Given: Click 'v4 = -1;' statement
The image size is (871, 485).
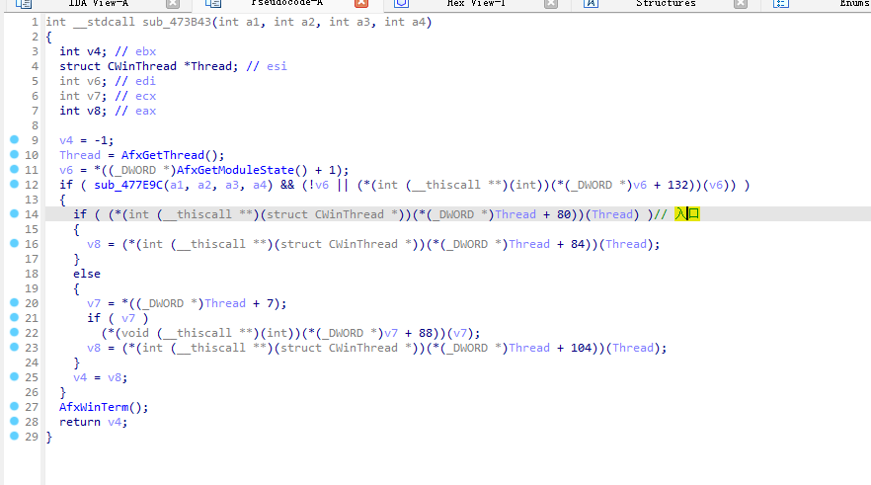Looking at the screenshot, I should tap(87, 140).
